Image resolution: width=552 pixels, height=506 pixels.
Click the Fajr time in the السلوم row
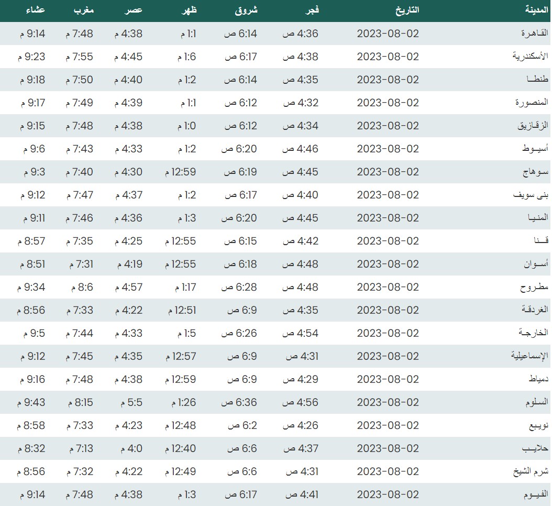[x=301, y=402]
